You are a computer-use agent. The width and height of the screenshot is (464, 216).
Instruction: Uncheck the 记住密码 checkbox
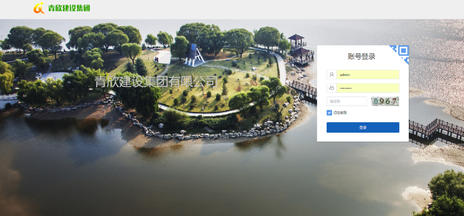tap(329, 113)
